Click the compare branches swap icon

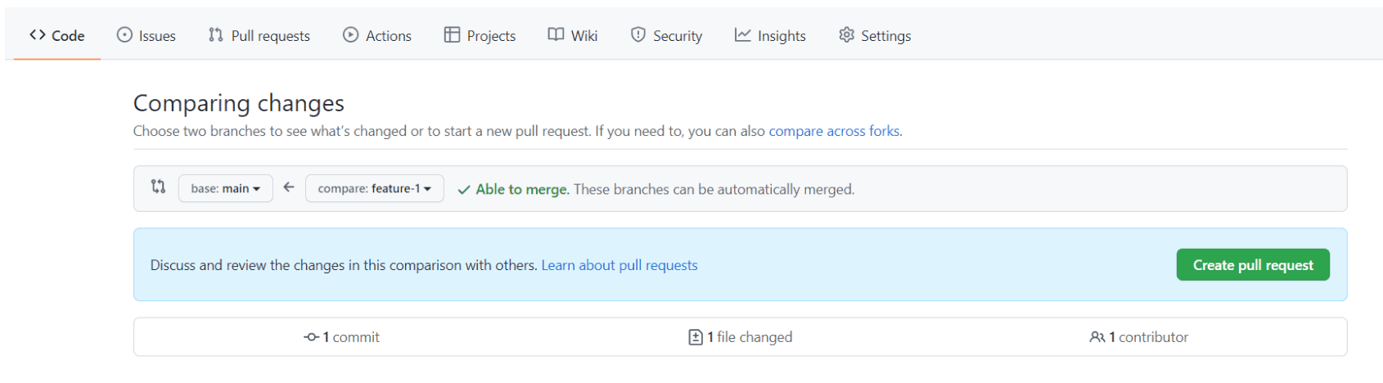pos(158,187)
